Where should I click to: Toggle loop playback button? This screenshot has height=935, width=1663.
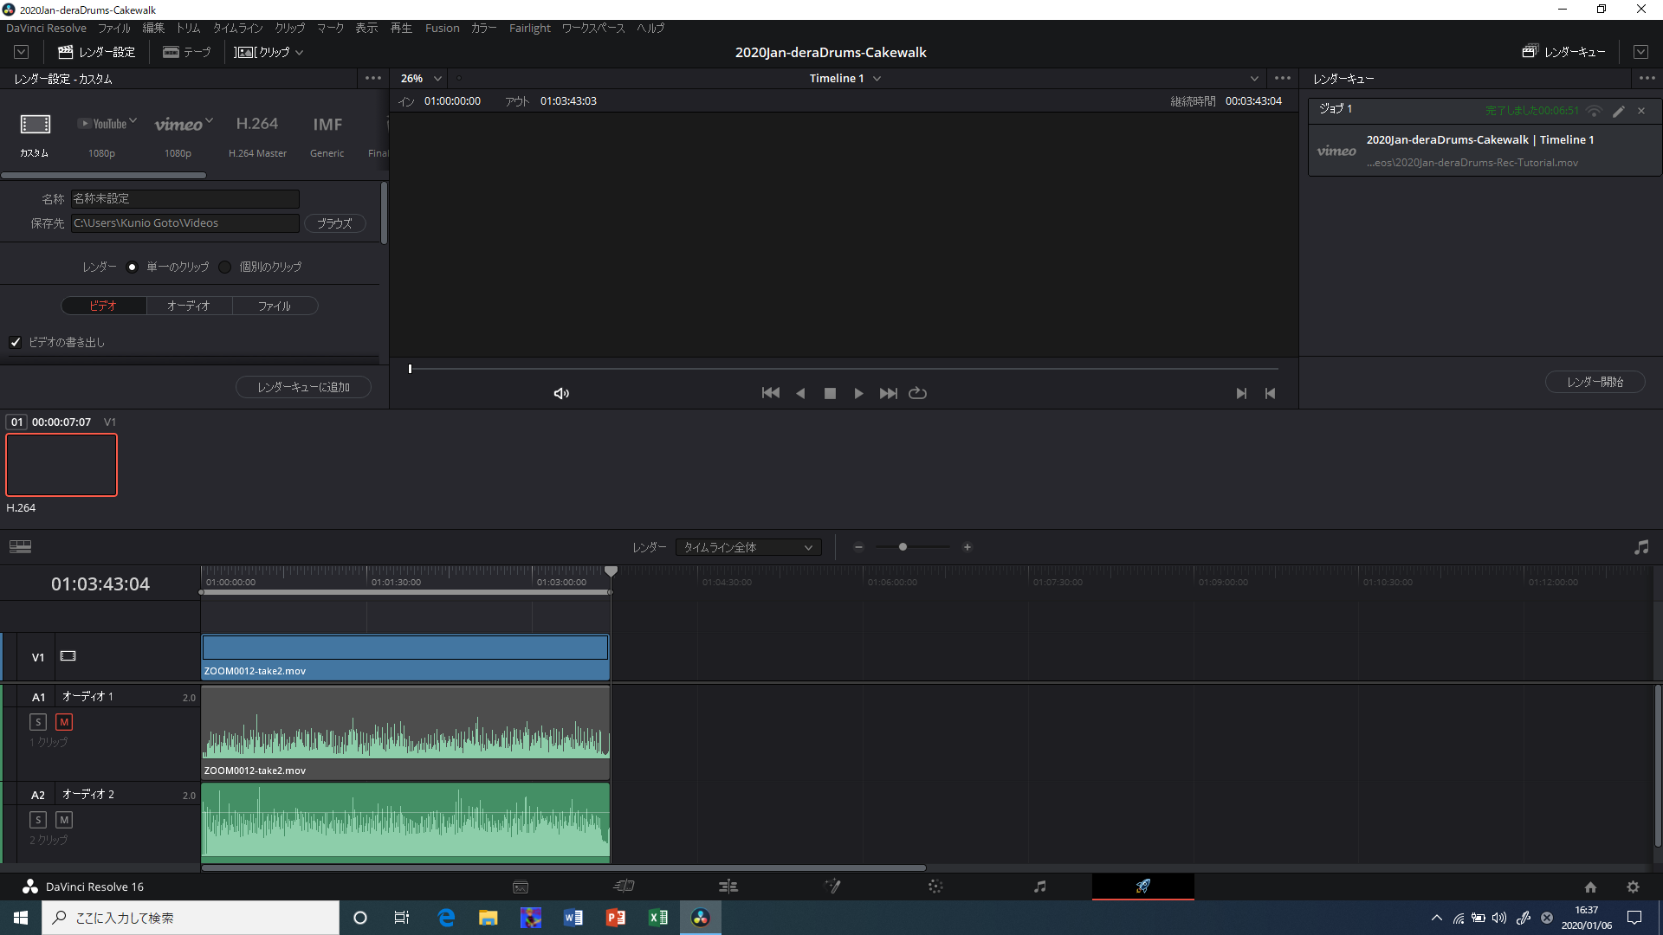(917, 393)
